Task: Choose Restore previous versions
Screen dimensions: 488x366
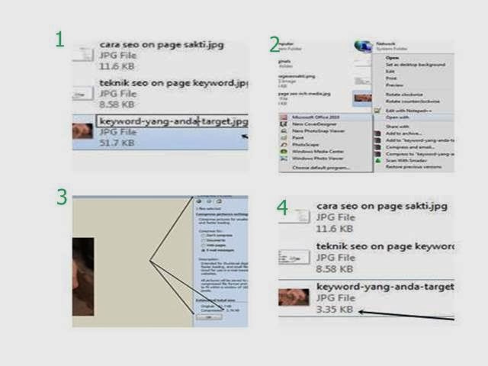Action: click(413, 167)
